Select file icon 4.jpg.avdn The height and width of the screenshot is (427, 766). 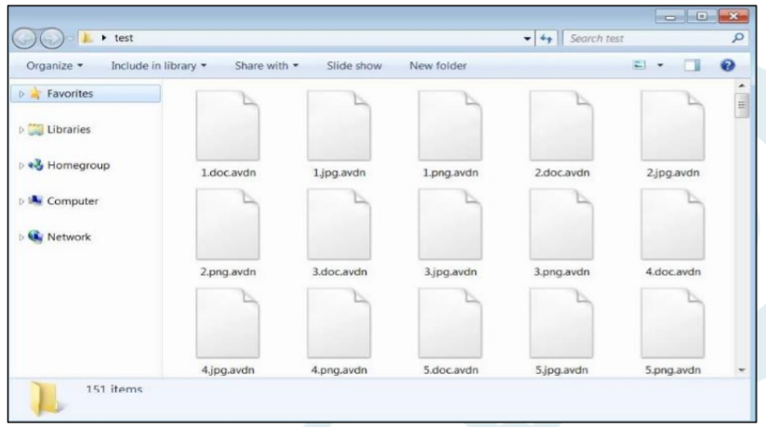coord(228,324)
